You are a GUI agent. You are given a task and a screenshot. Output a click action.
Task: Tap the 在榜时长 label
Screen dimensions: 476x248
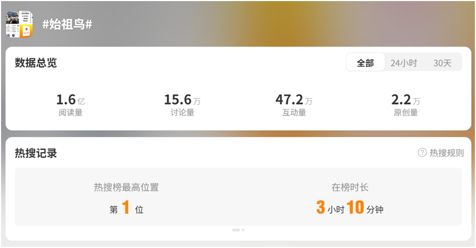click(x=350, y=187)
